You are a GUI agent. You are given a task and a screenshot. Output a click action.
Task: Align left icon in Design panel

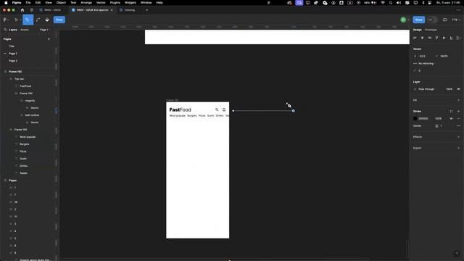pyautogui.click(x=415, y=38)
